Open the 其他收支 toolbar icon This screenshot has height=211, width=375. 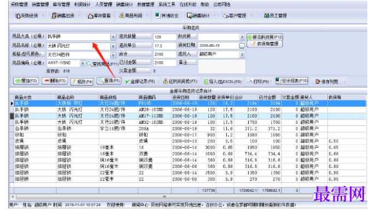[157, 16]
